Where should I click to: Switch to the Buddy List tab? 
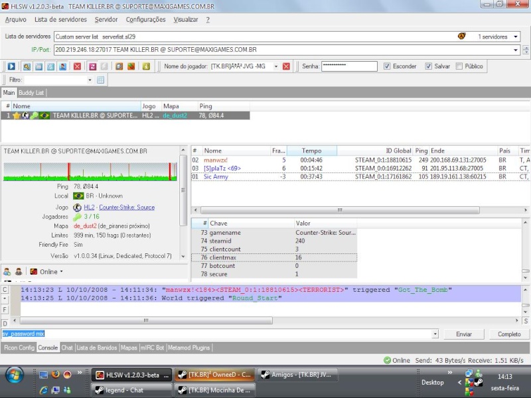click(x=31, y=93)
